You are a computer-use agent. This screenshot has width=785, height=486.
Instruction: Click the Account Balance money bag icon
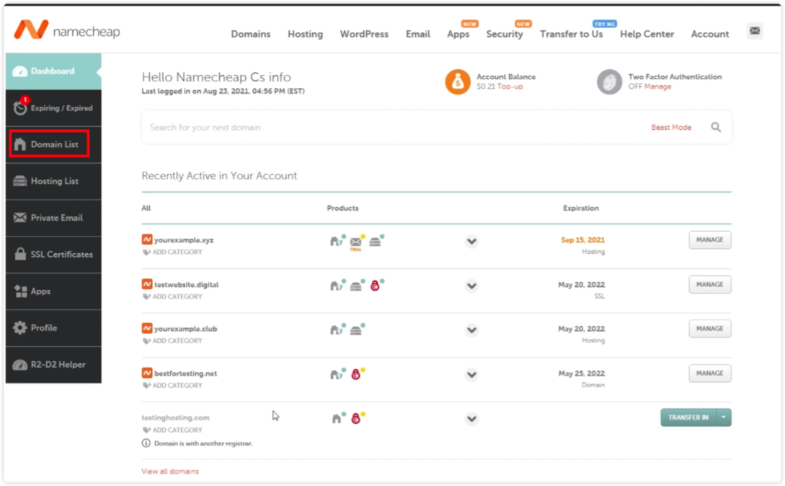pyautogui.click(x=458, y=81)
